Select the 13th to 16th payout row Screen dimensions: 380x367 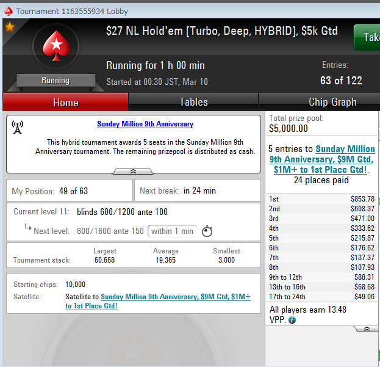(321, 287)
